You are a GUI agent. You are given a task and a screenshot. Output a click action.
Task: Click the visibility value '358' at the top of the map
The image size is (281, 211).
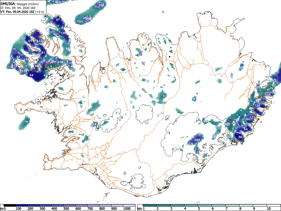pos(101,5)
